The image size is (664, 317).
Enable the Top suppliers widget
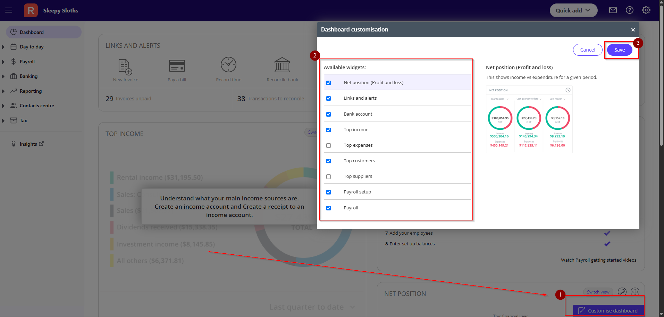coord(328,176)
